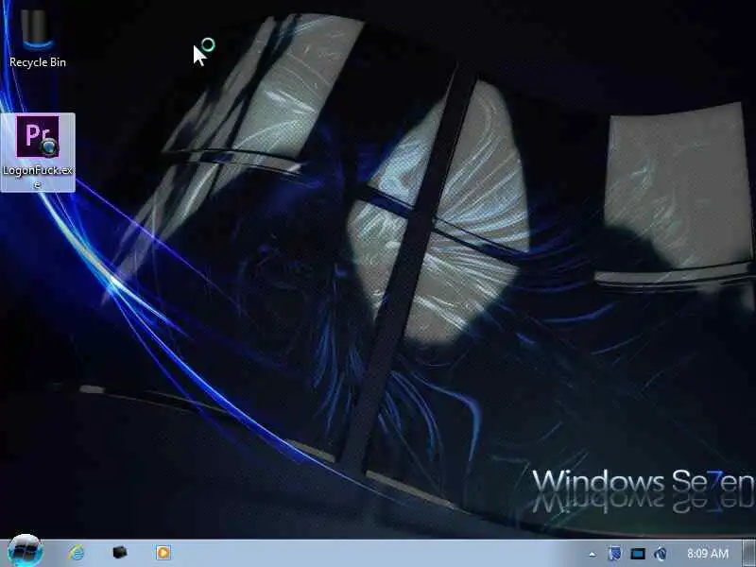Open the black folder taskbar icon
Screen dimensions: 756x567
pos(120,553)
